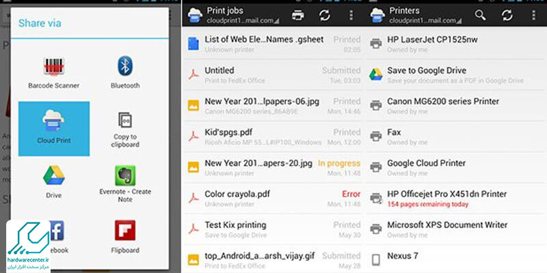Open overflow menu in Printers header
Screen dimensions: 547x273
tap(533, 15)
